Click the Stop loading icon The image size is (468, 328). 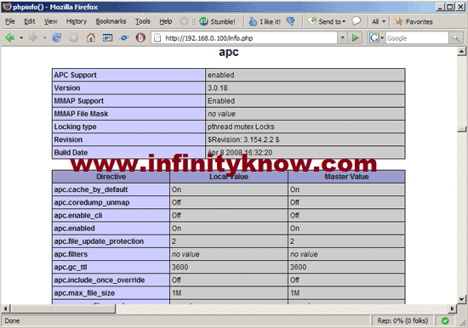74,38
